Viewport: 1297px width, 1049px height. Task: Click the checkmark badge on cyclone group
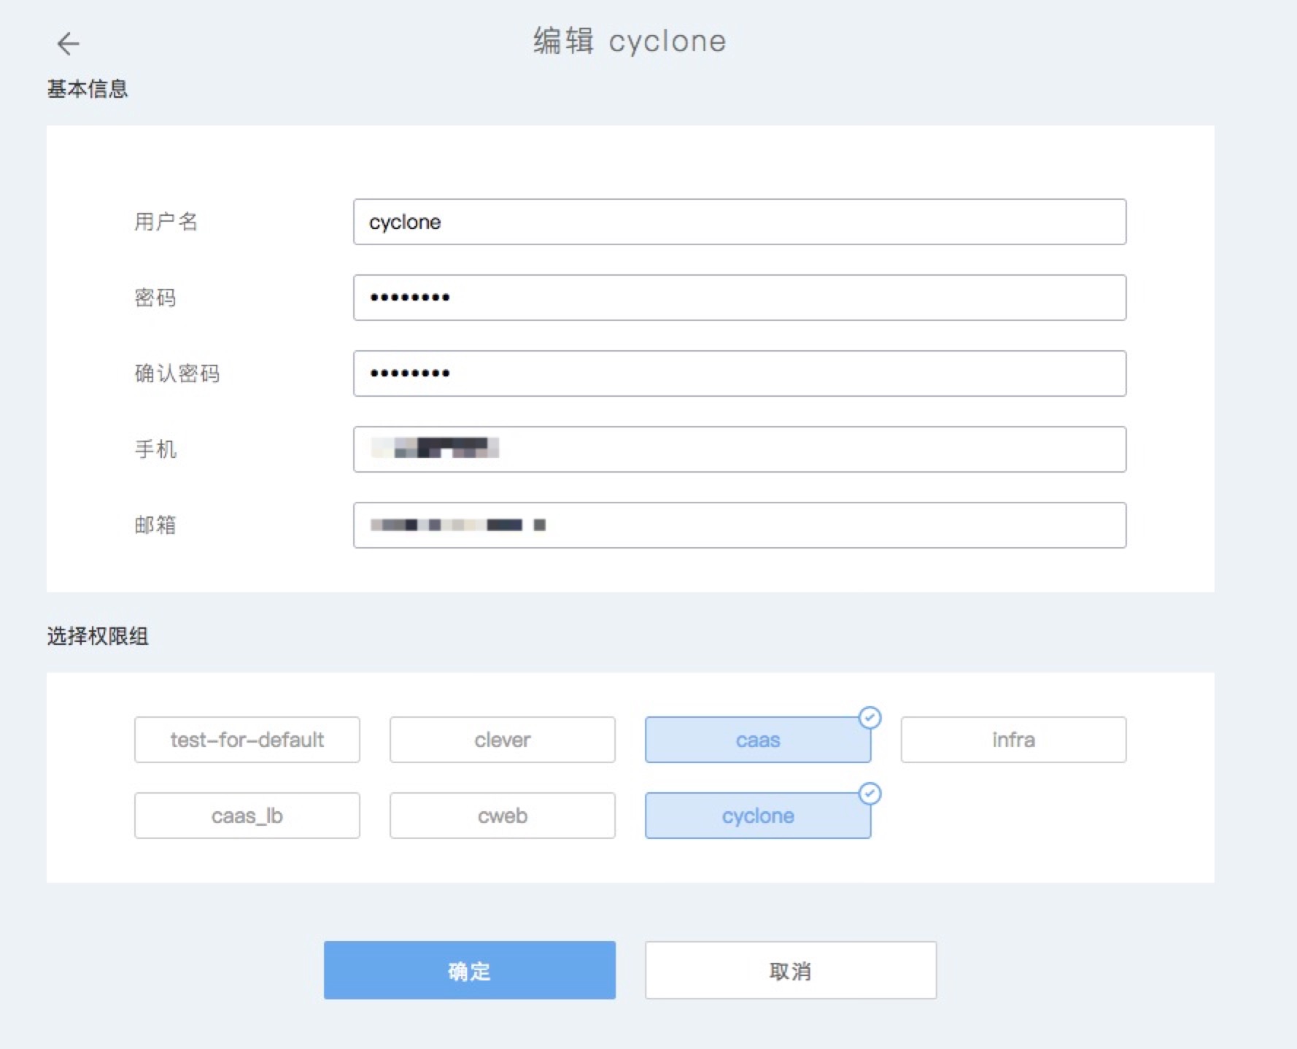pos(870,794)
